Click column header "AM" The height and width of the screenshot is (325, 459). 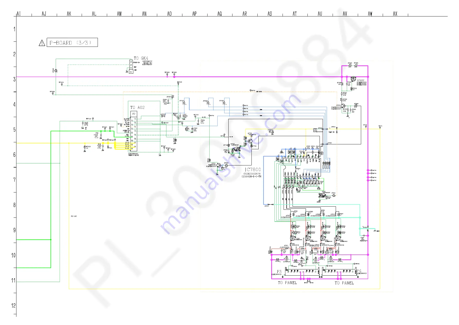(x=119, y=14)
